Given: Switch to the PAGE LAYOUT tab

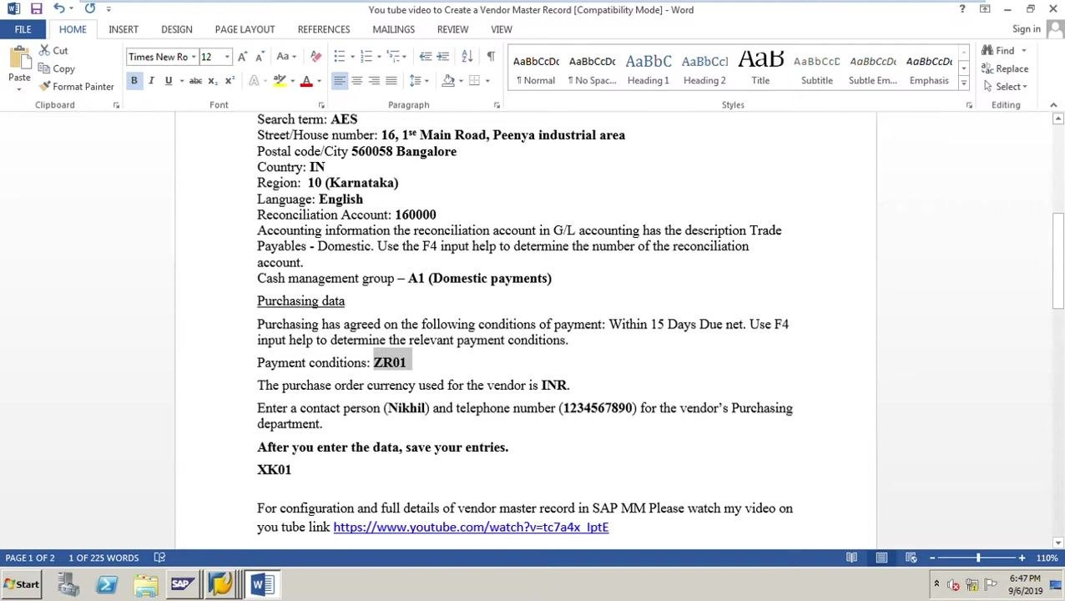Looking at the screenshot, I should [x=245, y=29].
